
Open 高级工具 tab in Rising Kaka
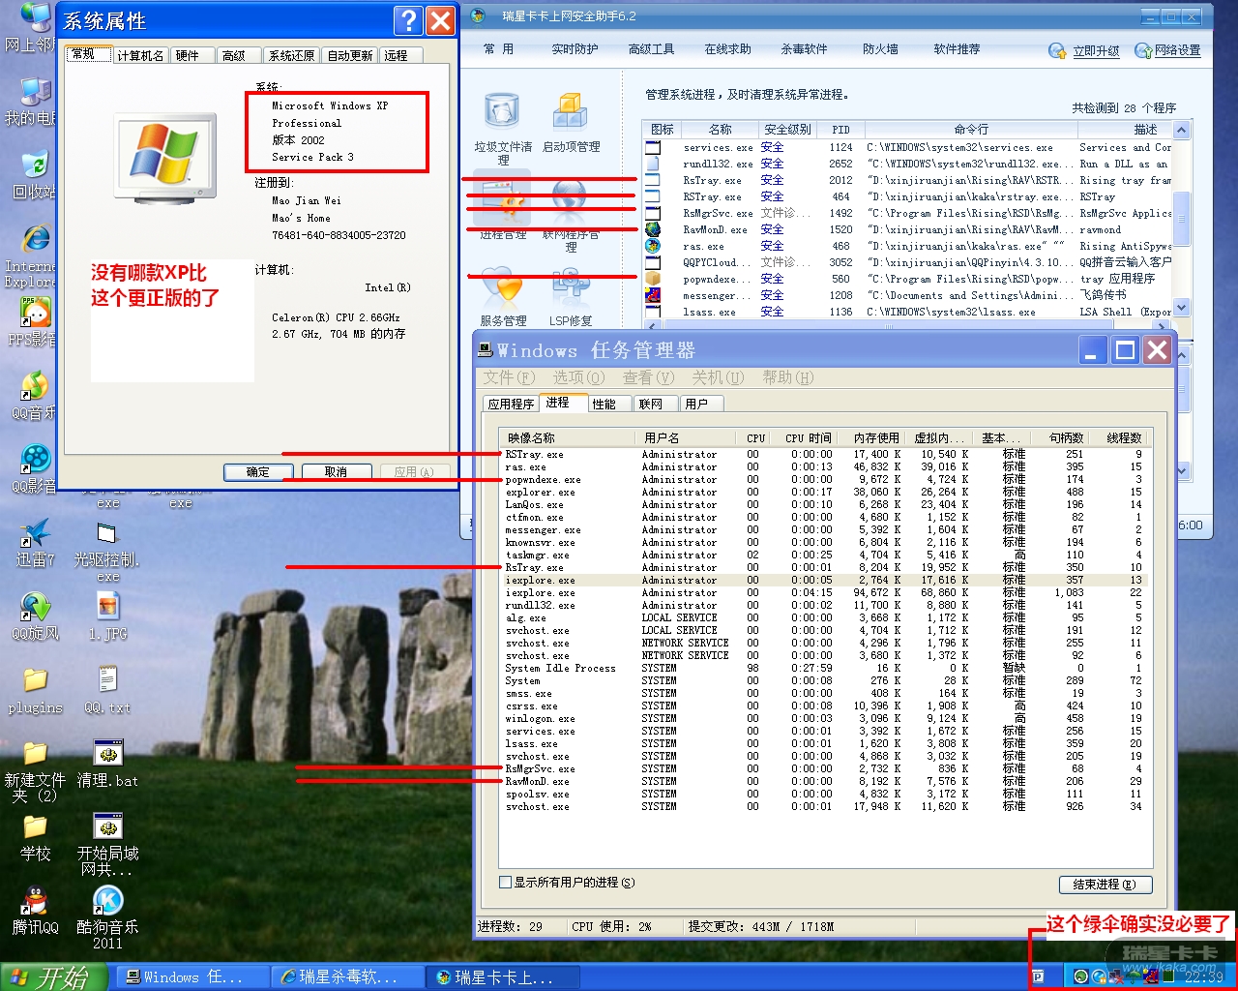click(652, 49)
